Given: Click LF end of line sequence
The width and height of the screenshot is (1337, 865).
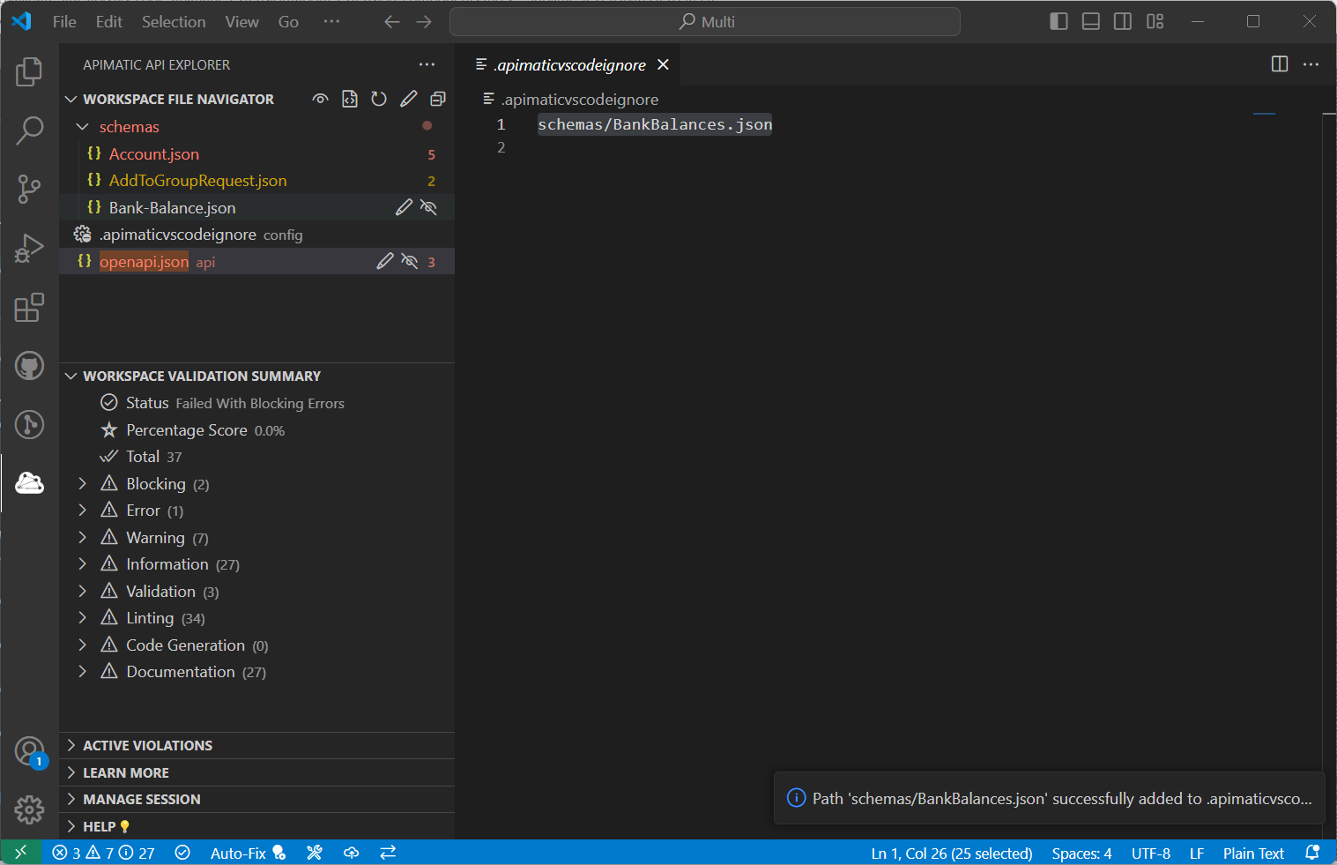Looking at the screenshot, I should [x=1197, y=853].
